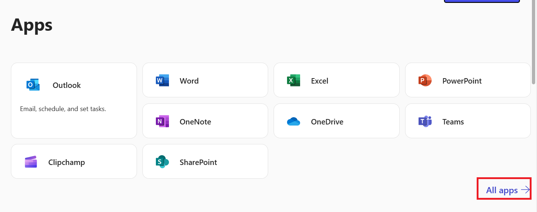Click the OneNote tile label
This screenshot has width=537, height=212.
pos(195,122)
